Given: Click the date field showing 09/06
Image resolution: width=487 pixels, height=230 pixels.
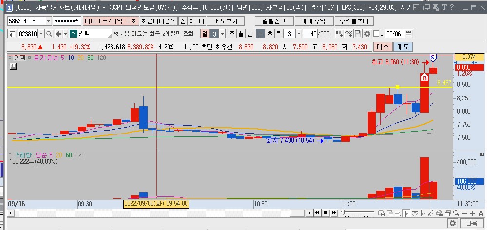Looking at the screenshot, I should (394, 34).
